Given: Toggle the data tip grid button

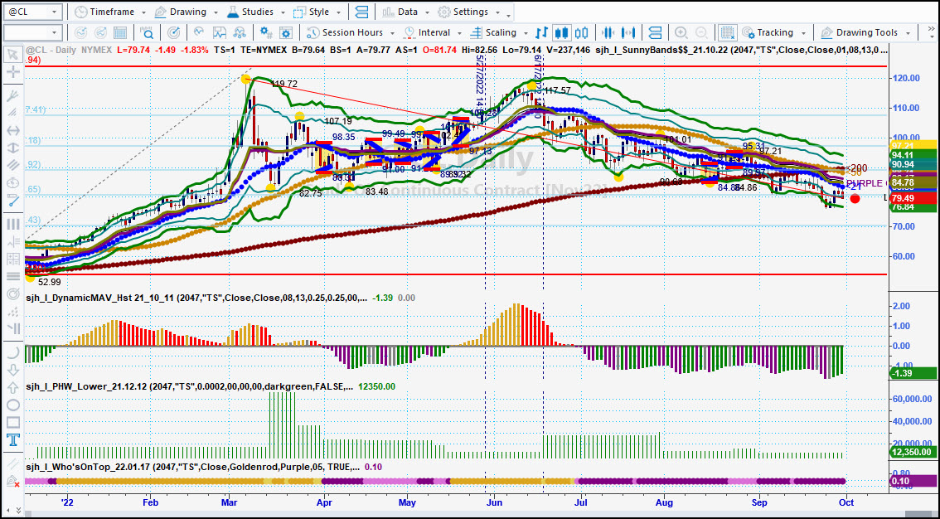Looking at the screenshot, I should click(x=728, y=32).
